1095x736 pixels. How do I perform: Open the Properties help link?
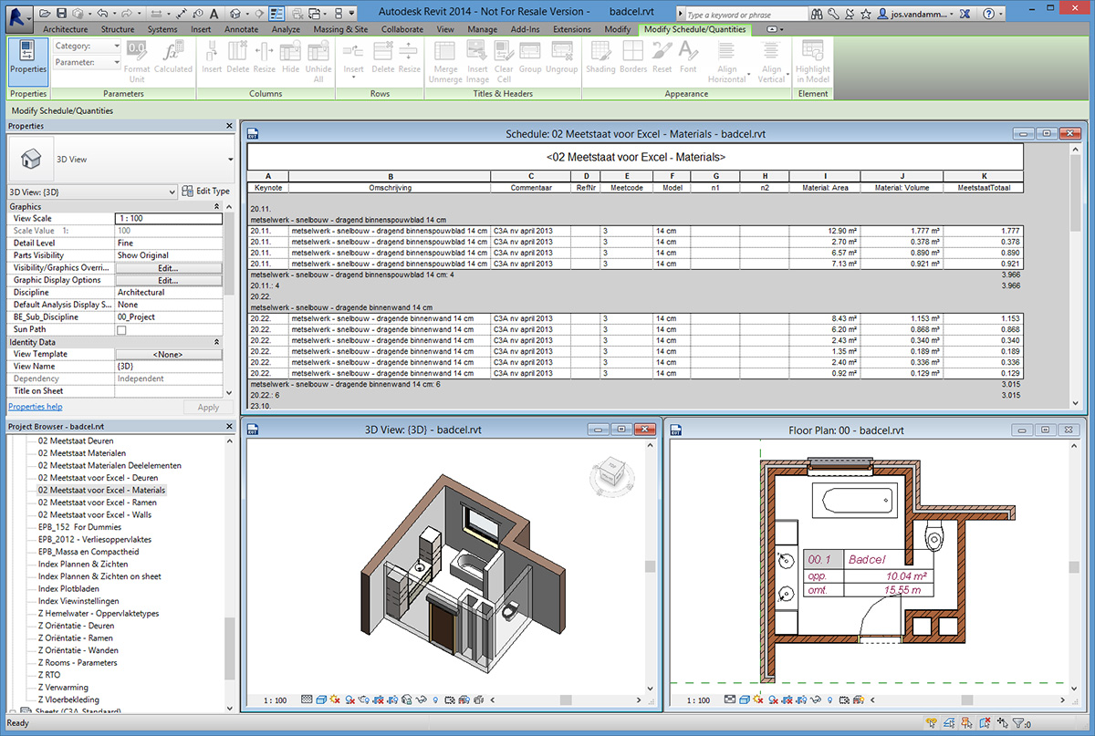coord(35,407)
